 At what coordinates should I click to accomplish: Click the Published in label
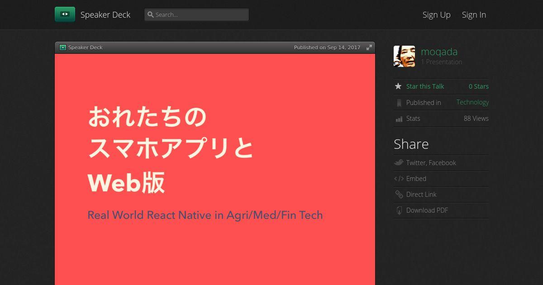(424, 103)
